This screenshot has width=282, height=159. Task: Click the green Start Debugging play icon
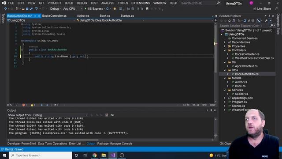point(85,9)
